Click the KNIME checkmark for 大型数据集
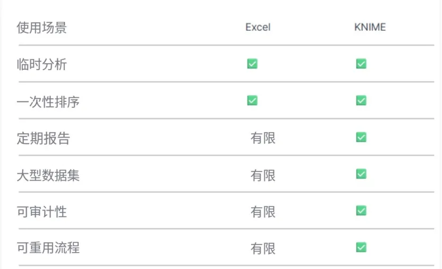442x269 pixels. click(x=361, y=174)
